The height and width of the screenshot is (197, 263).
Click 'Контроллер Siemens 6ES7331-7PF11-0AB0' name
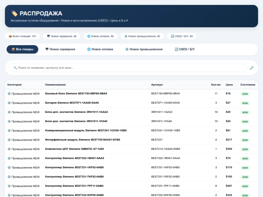74,186
